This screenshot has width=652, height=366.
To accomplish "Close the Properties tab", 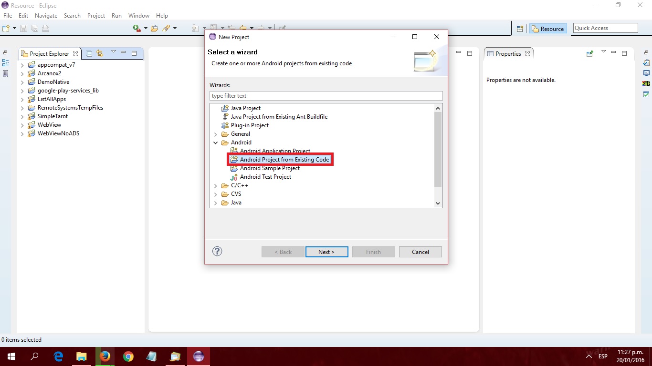I will click(x=527, y=54).
